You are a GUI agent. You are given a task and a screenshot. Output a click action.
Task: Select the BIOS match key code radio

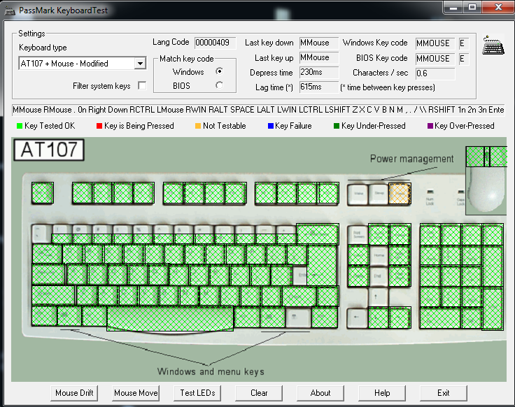220,85
